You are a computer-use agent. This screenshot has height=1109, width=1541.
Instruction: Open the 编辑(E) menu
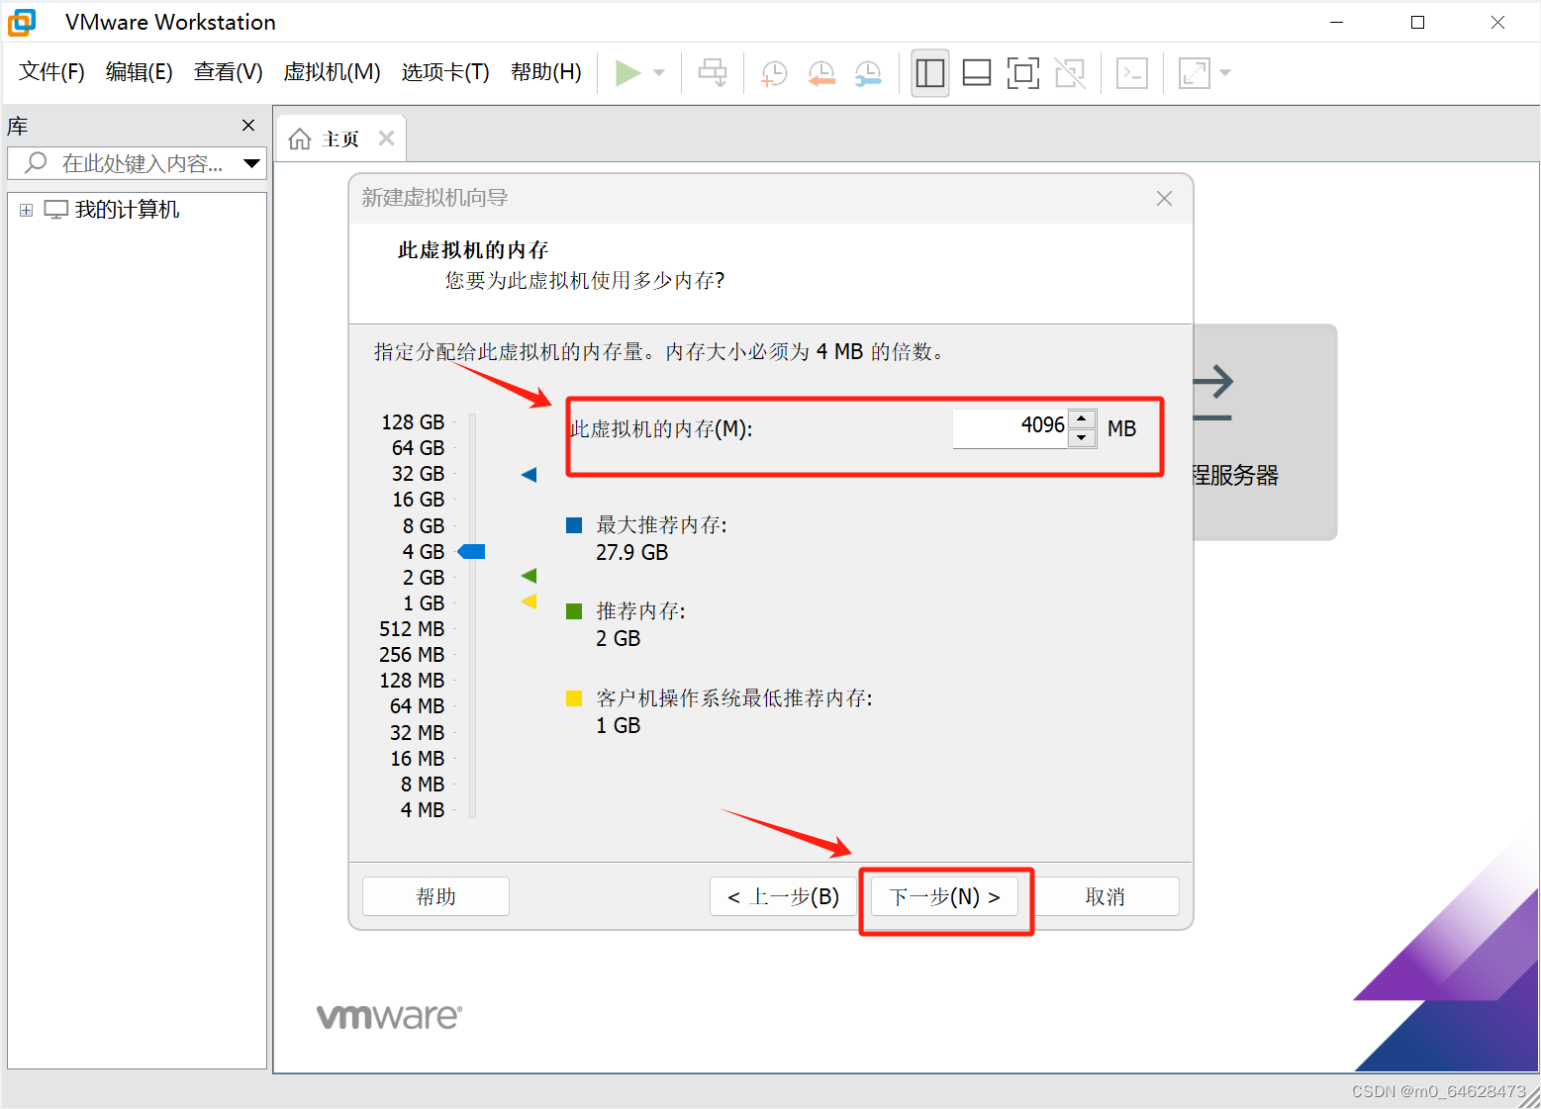(x=139, y=72)
